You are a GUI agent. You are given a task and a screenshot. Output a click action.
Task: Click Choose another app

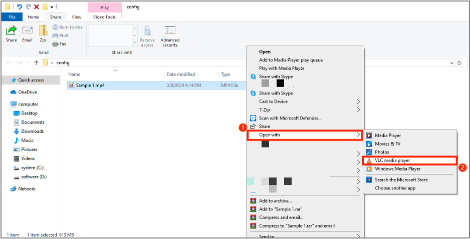[395, 188]
